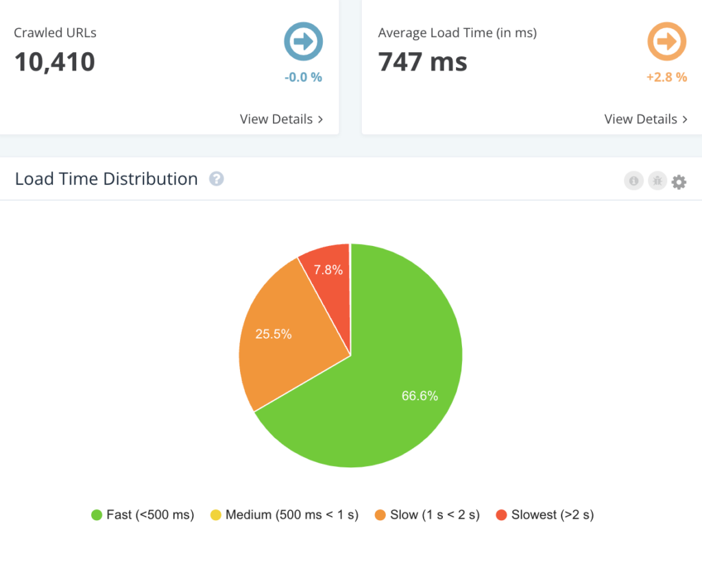Open View Details for Average Load Time
This screenshot has width=702, height=564.
pos(646,119)
